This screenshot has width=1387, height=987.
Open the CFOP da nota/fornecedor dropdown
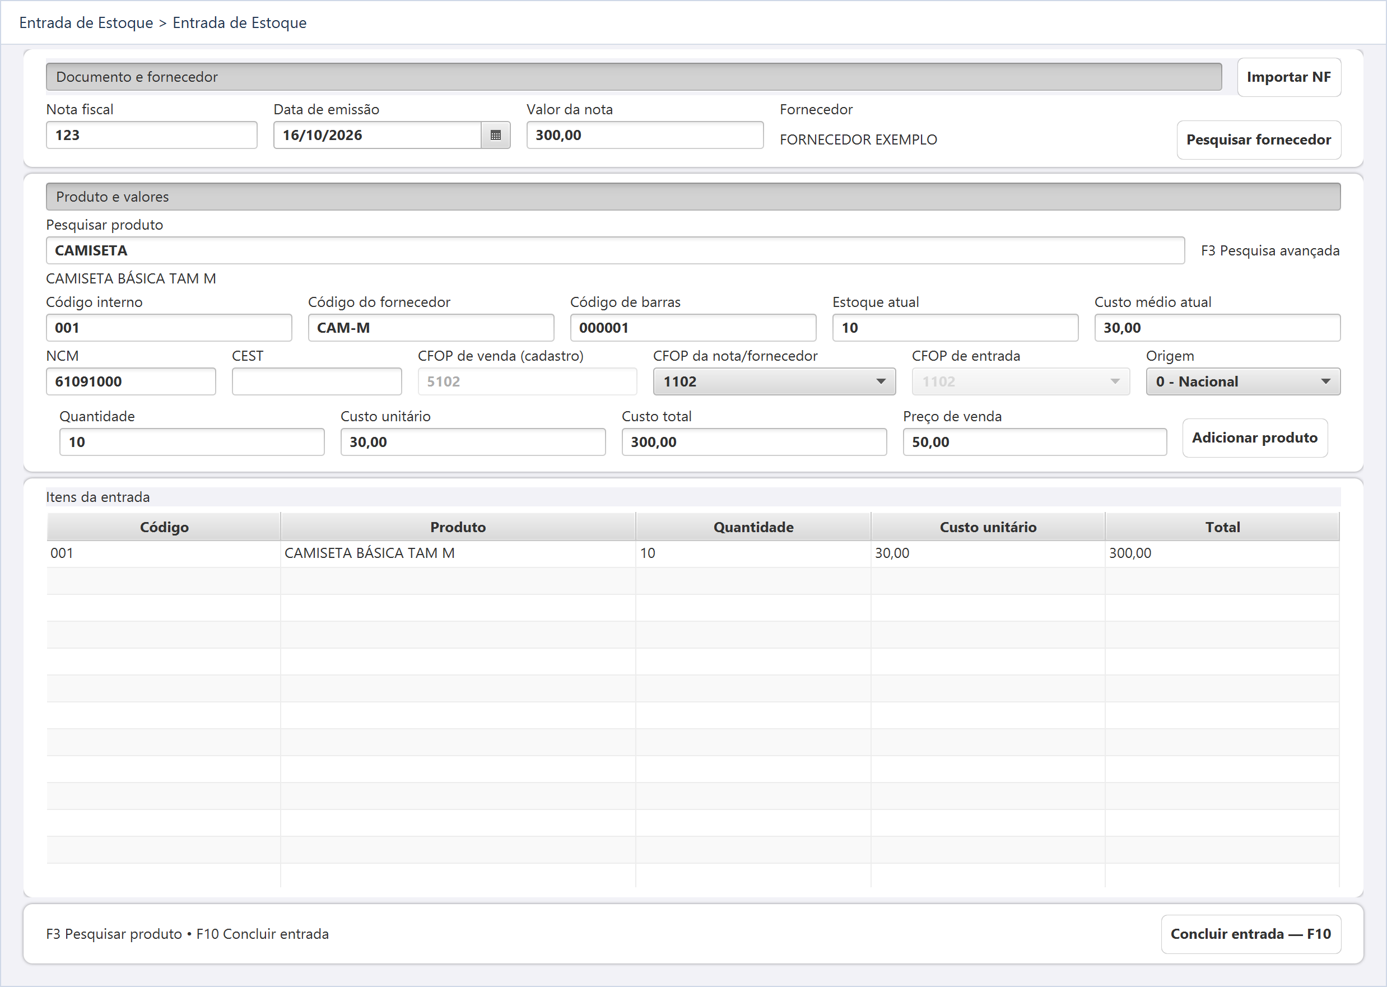coord(774,381)
